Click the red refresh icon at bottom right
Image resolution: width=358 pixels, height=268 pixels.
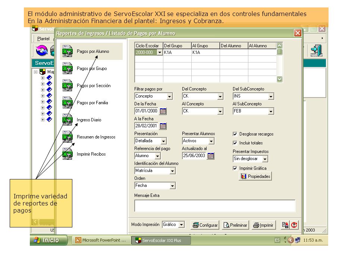tap(294, 225)
